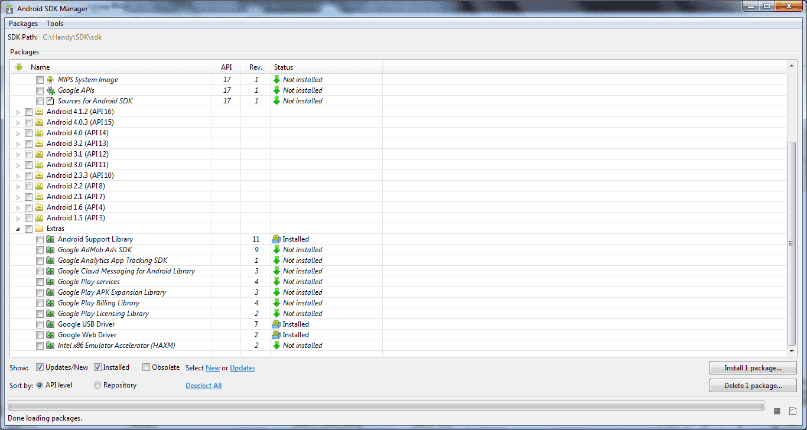Screen dimensions: 807x430
Task: Click the Extras folder icon
Action: click(x=39, y=229)
